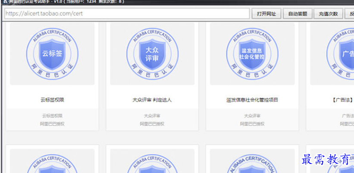Open 滥发信息社会化管控项目 title link
Image resolution: width=354 pixels, height=173 pixels.
tap(252, 100)
